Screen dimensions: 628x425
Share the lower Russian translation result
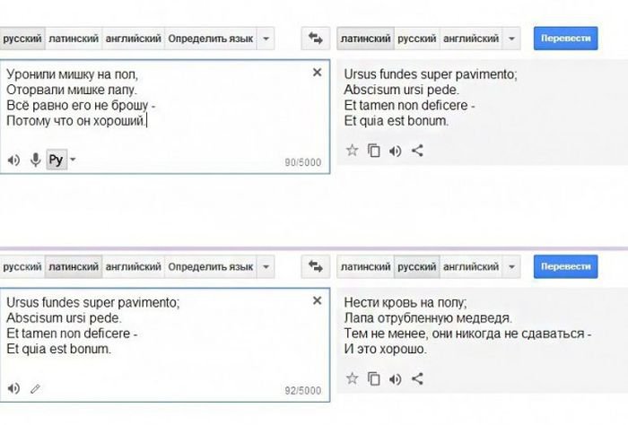417,378
